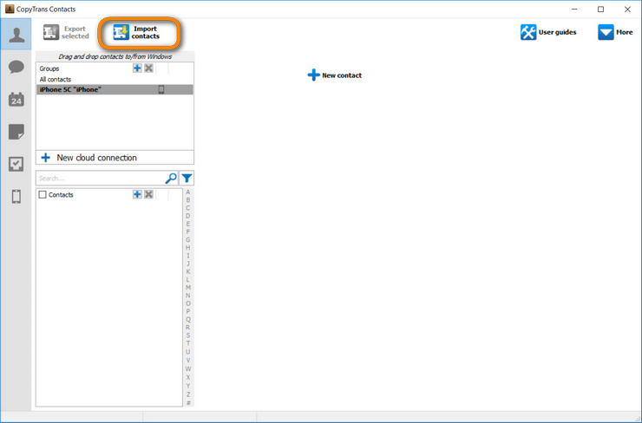Add a new group with plus icon
This screenshot has height=423, width=642.
coord(137,68)
